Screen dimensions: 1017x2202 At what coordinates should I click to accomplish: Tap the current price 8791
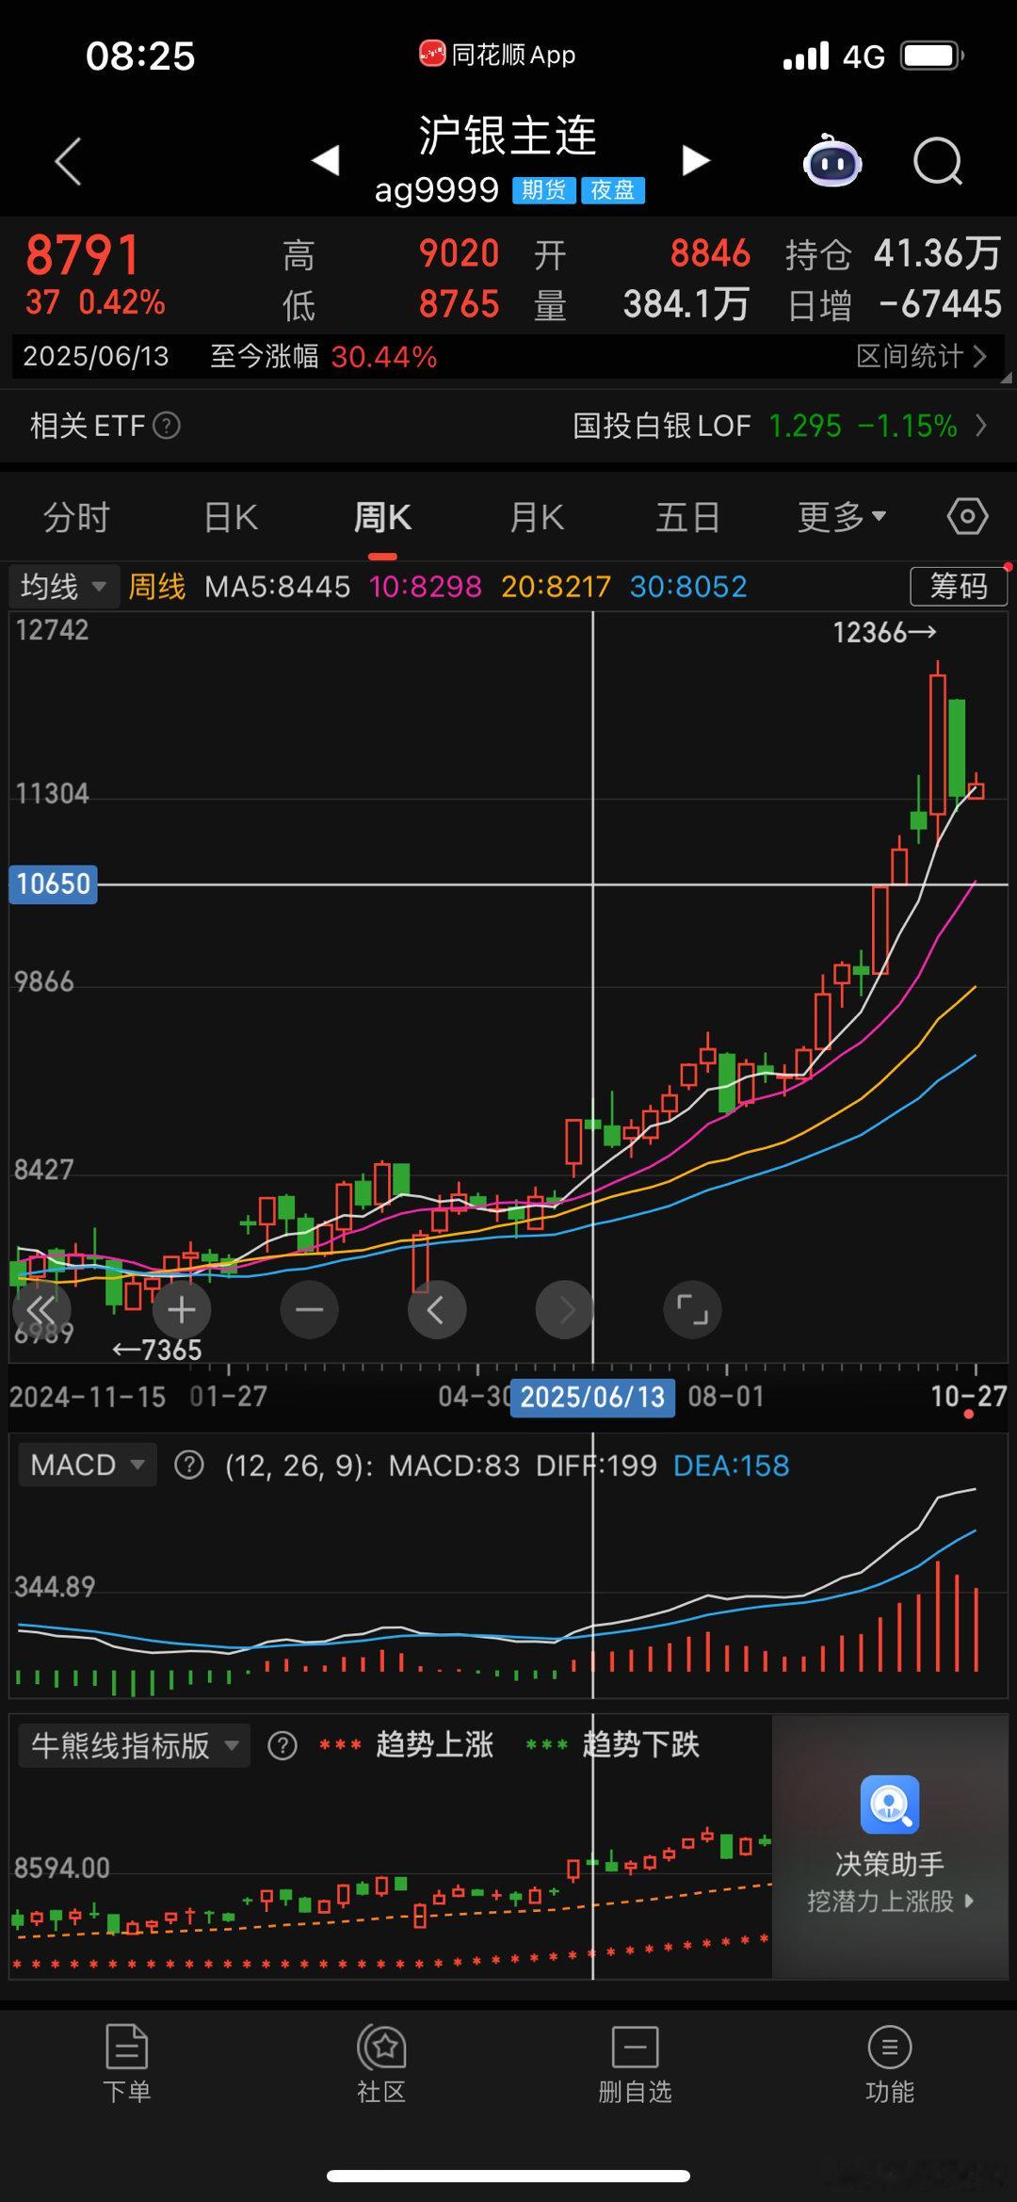[83, 255]
